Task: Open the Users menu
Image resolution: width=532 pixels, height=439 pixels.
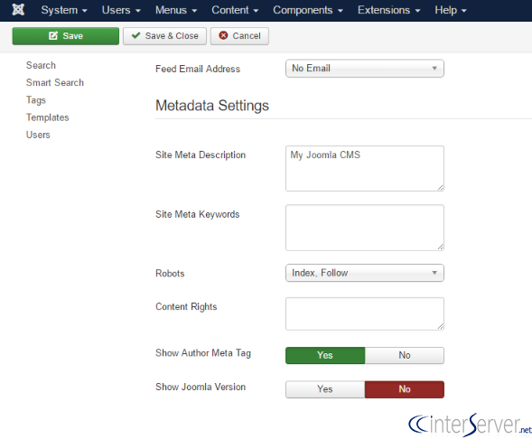Action: [x=121, y=10]
